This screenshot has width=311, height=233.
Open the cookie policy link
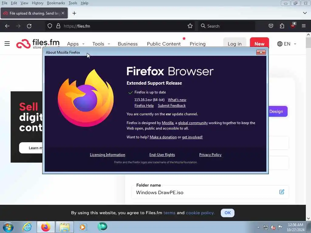[x=200, y=213]
